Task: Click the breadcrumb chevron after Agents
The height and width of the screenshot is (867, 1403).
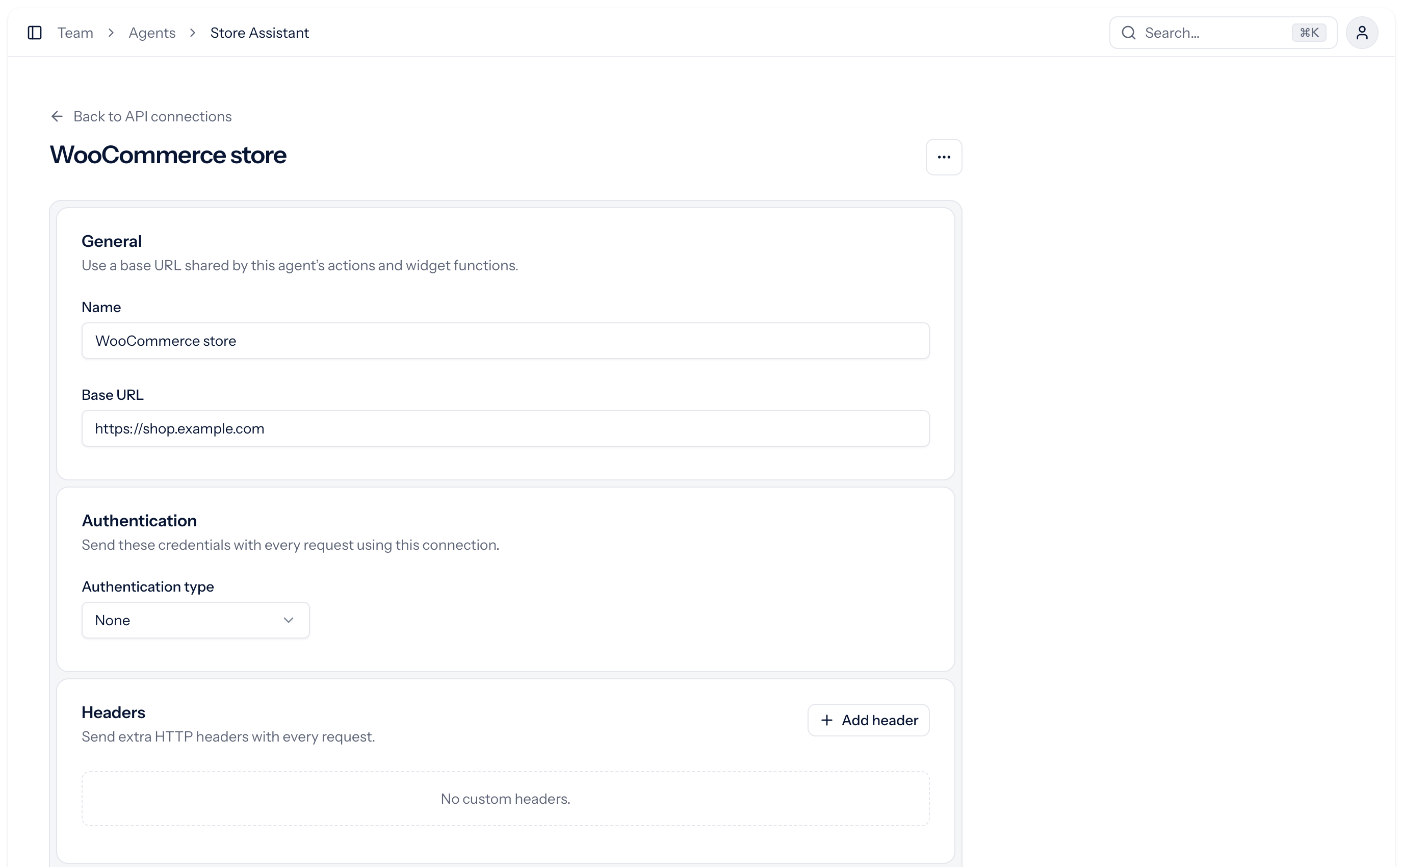Action: 193,33
